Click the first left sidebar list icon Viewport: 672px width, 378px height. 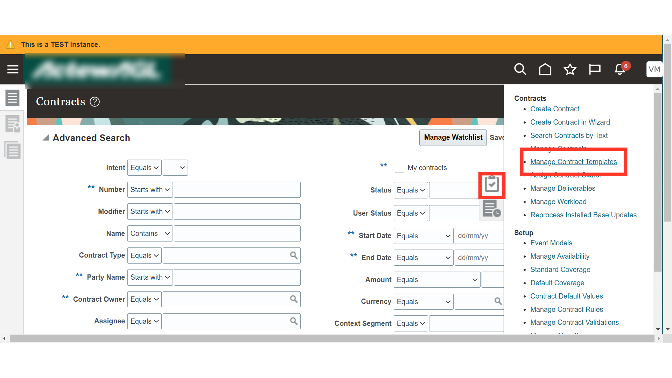pos(12,98)
